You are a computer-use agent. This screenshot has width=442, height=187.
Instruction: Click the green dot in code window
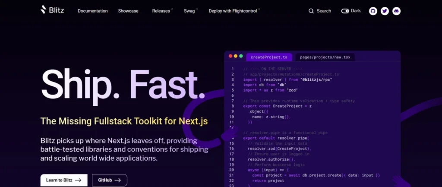[x=241, y=56]
